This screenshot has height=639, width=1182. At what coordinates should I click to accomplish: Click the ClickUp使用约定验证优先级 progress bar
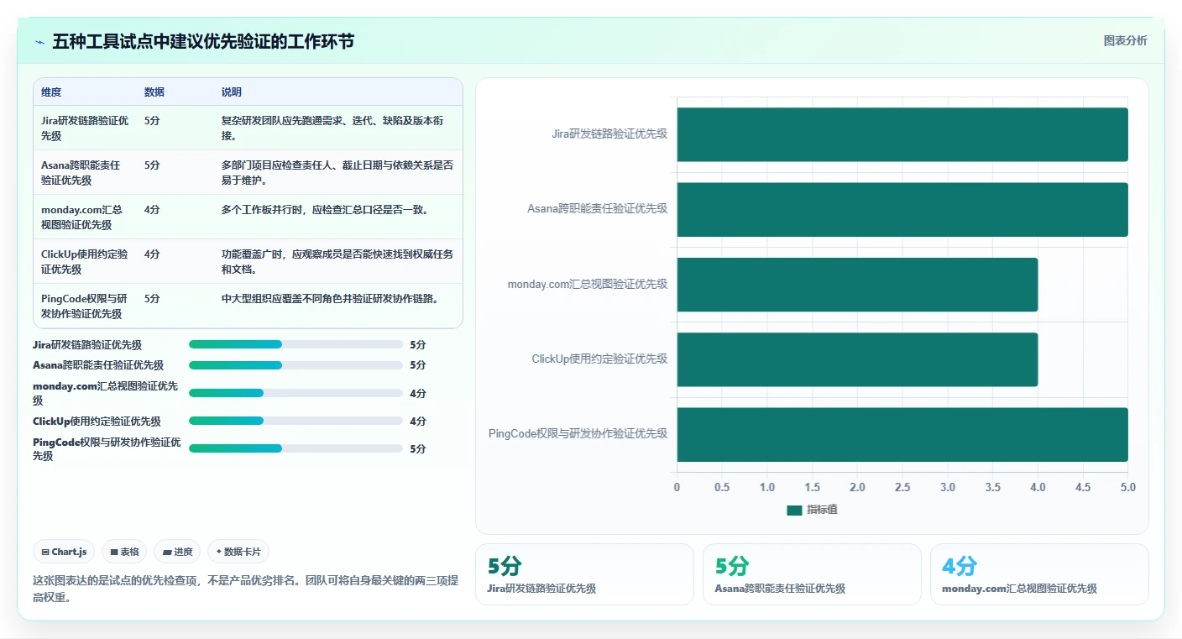pos(295,421)
